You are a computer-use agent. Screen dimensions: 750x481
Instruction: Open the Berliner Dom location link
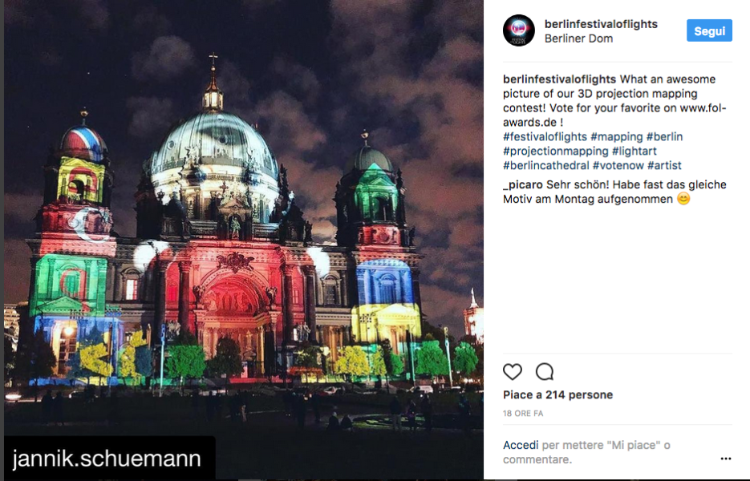[x=578, y=38]
